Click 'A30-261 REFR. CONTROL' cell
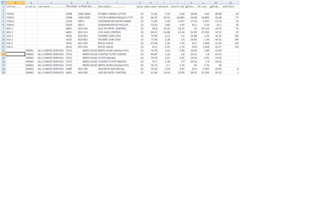Screen dimensions: 320x200 (x=117, y=72)
